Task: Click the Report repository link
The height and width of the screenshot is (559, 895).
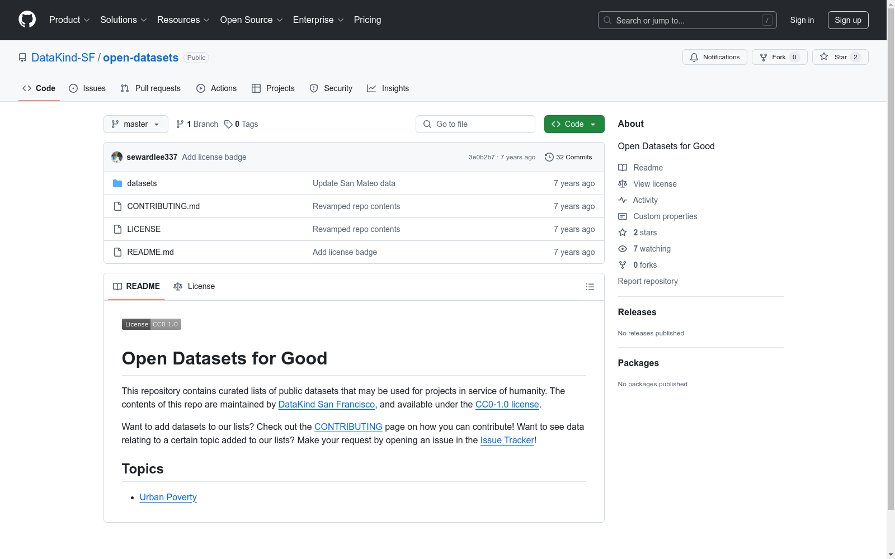Action: pos(648,281)
